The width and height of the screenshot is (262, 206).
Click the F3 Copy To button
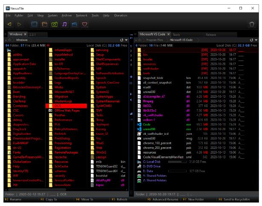point(49,200)
